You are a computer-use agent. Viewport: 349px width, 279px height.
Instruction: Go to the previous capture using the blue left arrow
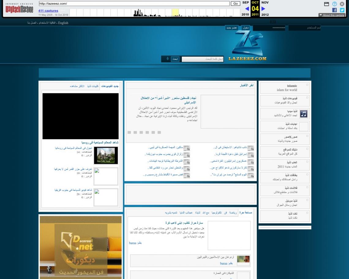click(x=247, y=9)
